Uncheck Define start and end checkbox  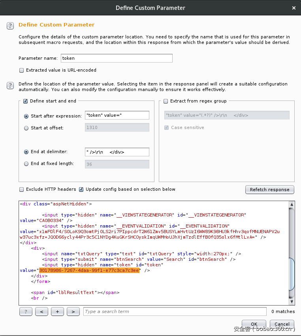pos(26,101)
